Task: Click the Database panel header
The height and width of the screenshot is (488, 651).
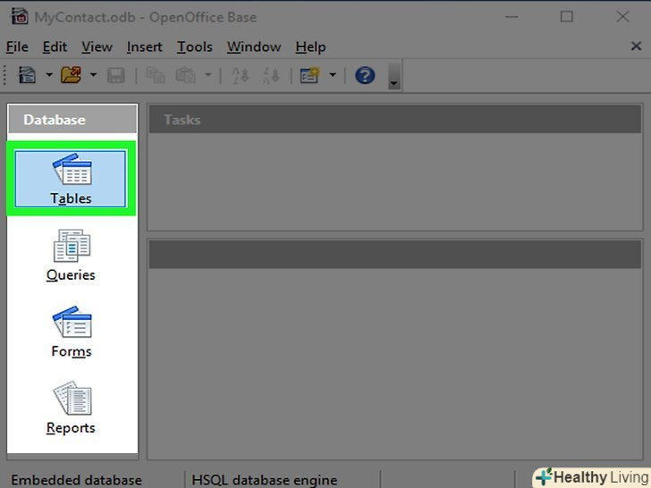Action: point(72,120)
